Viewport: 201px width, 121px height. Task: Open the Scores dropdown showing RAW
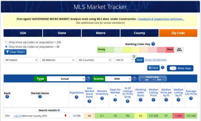tap(118, 79)
